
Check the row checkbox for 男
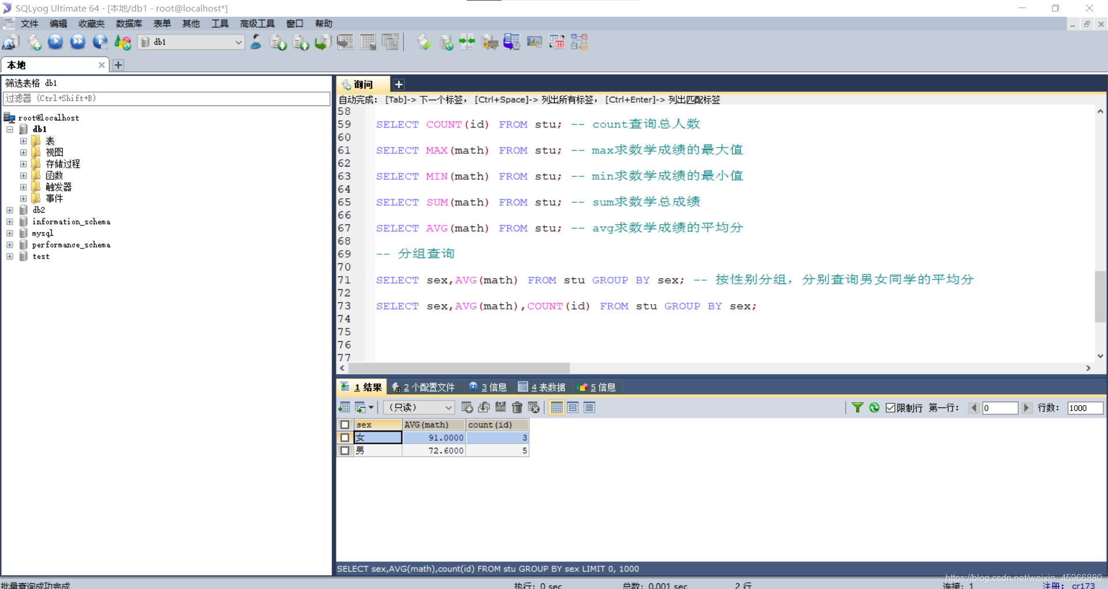pos(345,451)
